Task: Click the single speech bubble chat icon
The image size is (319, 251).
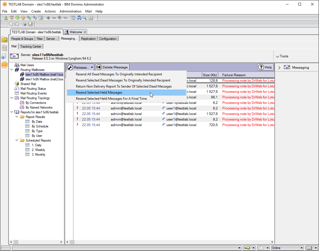Action: click(11, 24)
